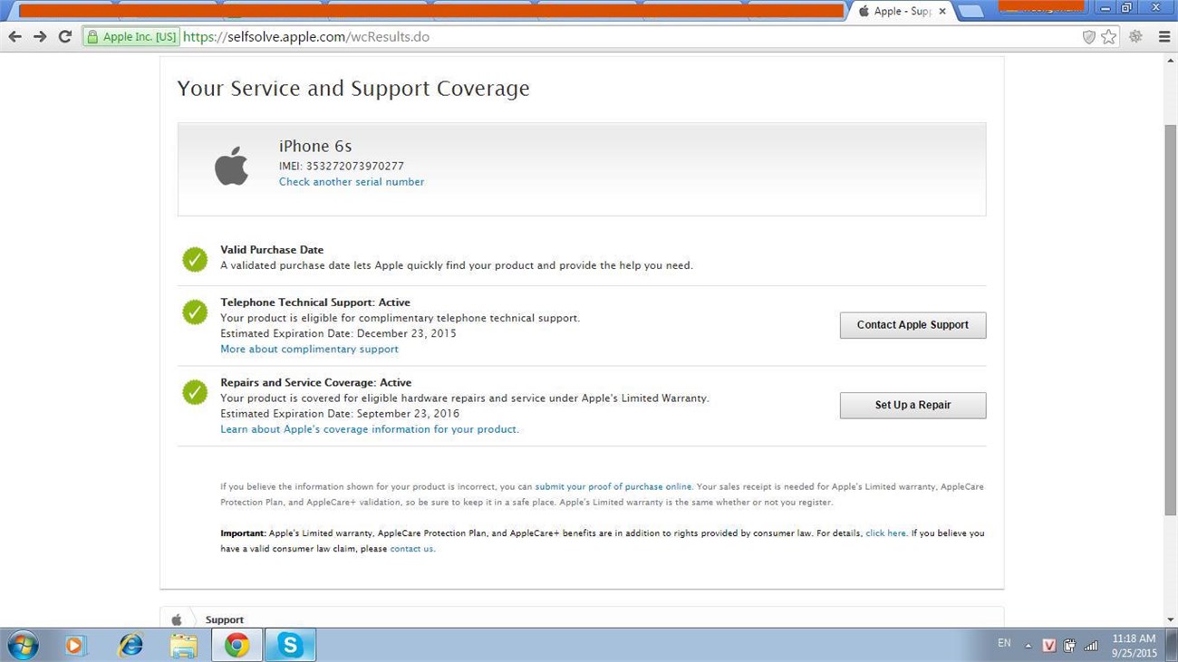
Task: Follow the 'click here' consumer law link
Action: click(885, 533)
